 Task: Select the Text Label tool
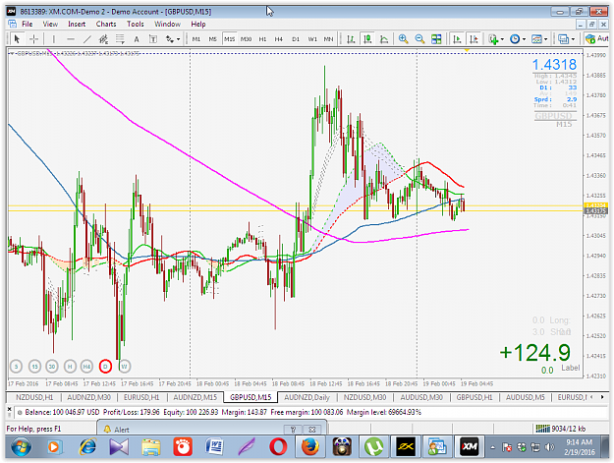[x=153, y=39]
